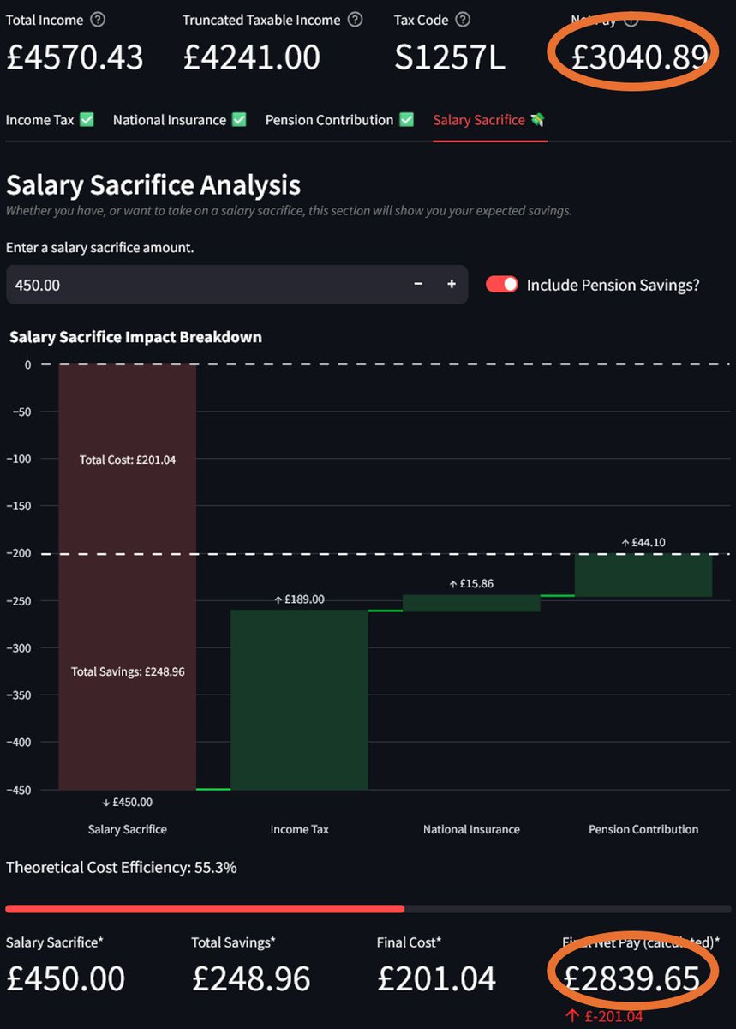
Task: Open help tooltip beside Truncated Taxable Income
Action: pyautogui.click(x=356, y=20)
